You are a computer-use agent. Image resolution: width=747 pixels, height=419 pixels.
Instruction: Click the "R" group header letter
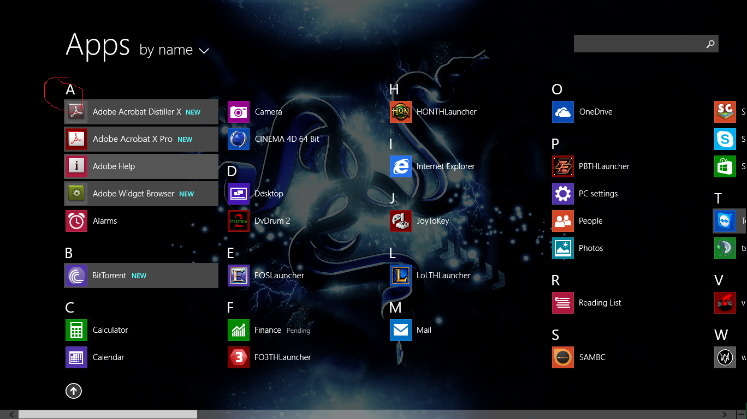556,280
